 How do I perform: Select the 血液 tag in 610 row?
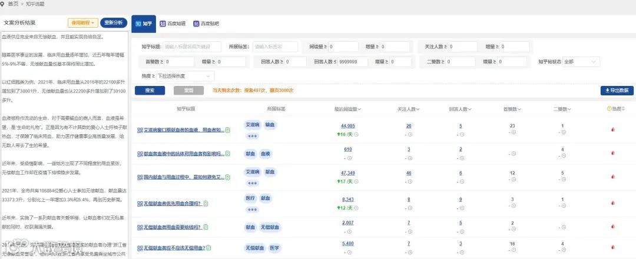tap(266, 154)
